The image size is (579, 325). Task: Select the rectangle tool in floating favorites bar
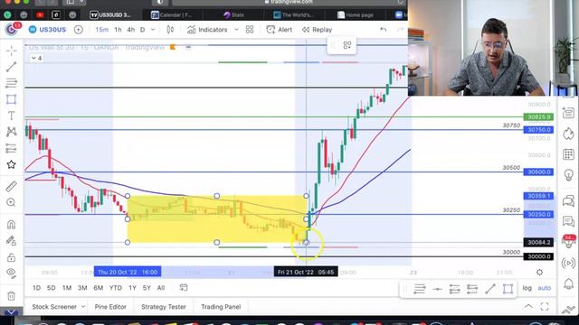click(508, 289)
